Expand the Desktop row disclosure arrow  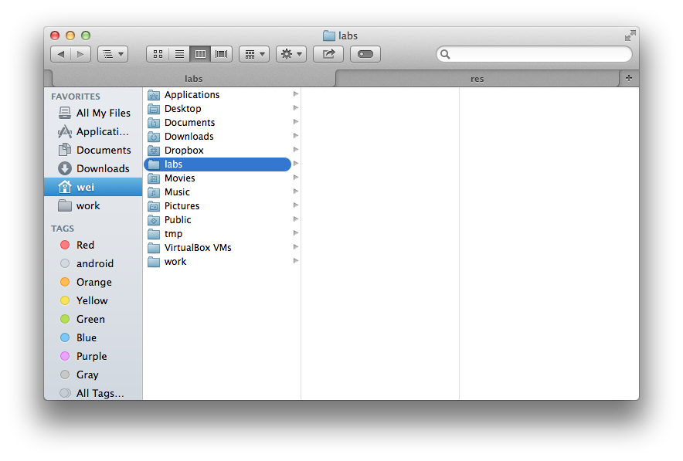point(296,108)
